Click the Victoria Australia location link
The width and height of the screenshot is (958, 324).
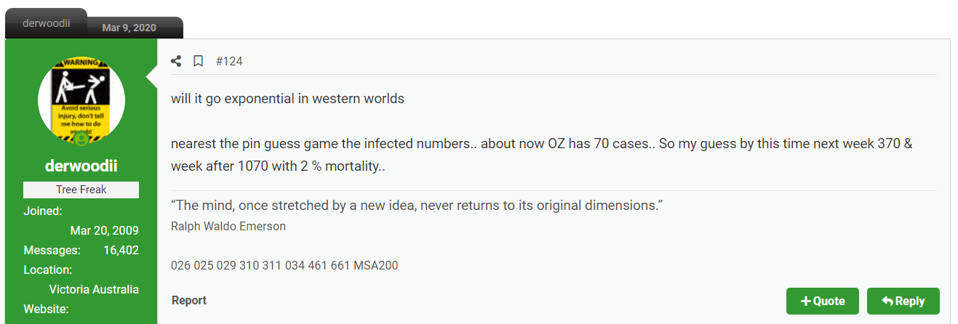click(94, 289)
